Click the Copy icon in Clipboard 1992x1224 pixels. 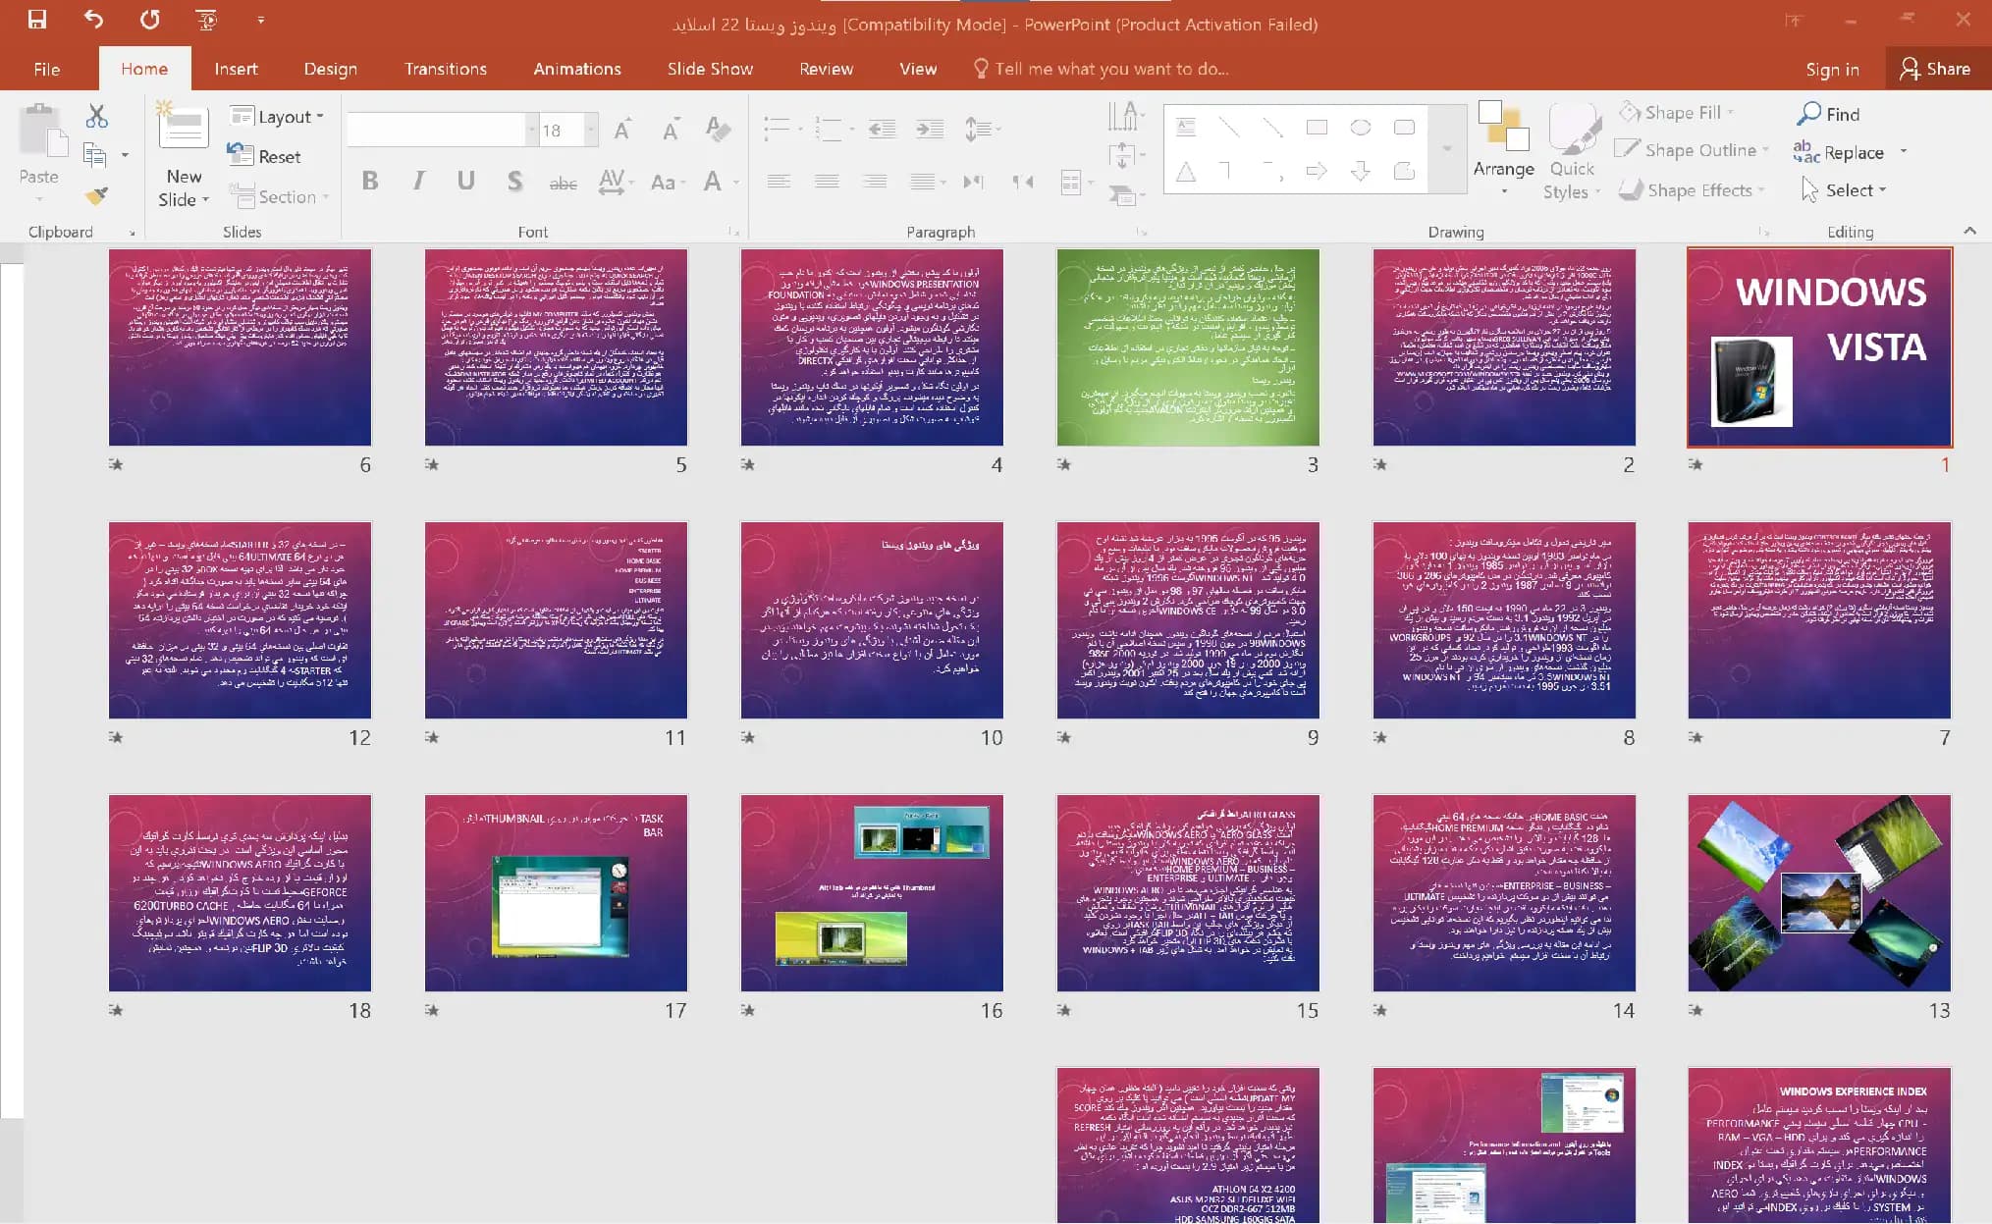point(95,155)
